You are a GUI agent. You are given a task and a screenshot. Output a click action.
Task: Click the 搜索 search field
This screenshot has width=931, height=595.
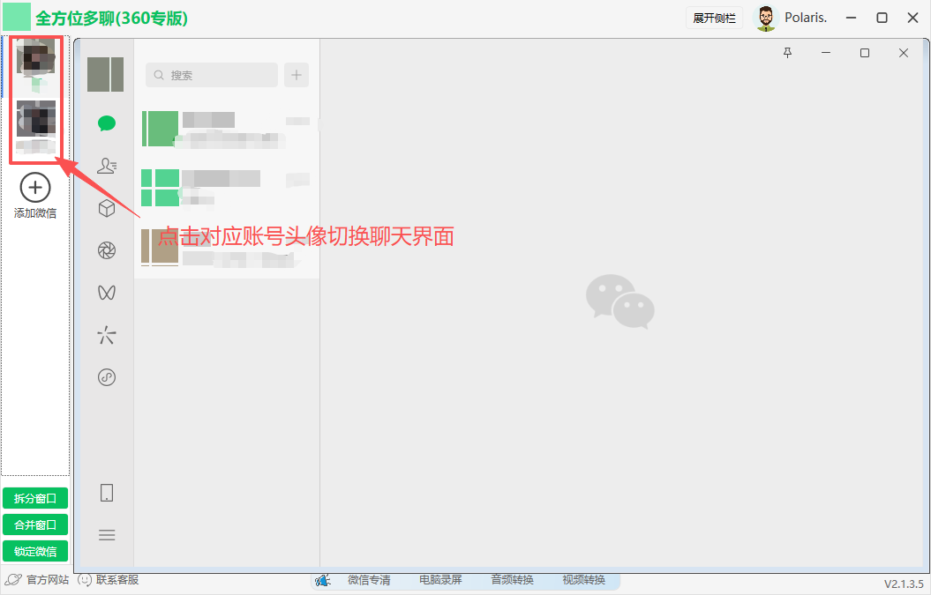point(212,76)
